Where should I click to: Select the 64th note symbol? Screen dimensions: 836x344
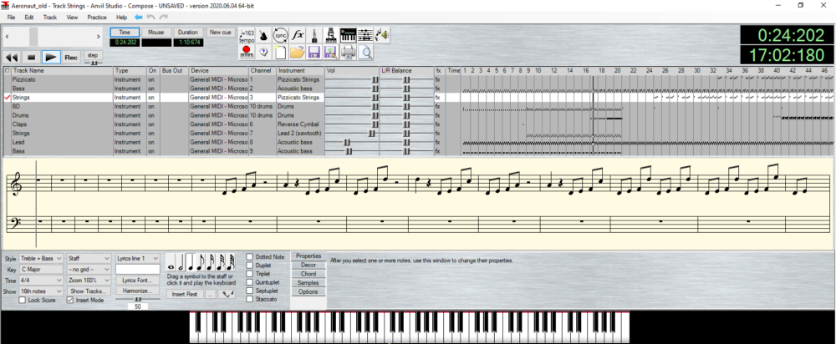231,262
